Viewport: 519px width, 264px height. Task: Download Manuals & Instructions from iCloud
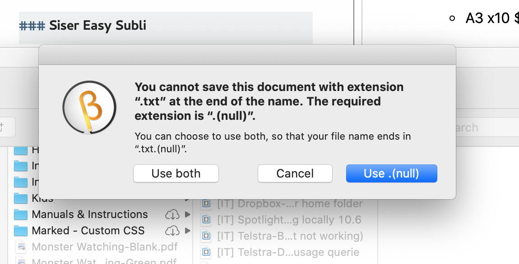pyautogui.click(x=172, y=214)
